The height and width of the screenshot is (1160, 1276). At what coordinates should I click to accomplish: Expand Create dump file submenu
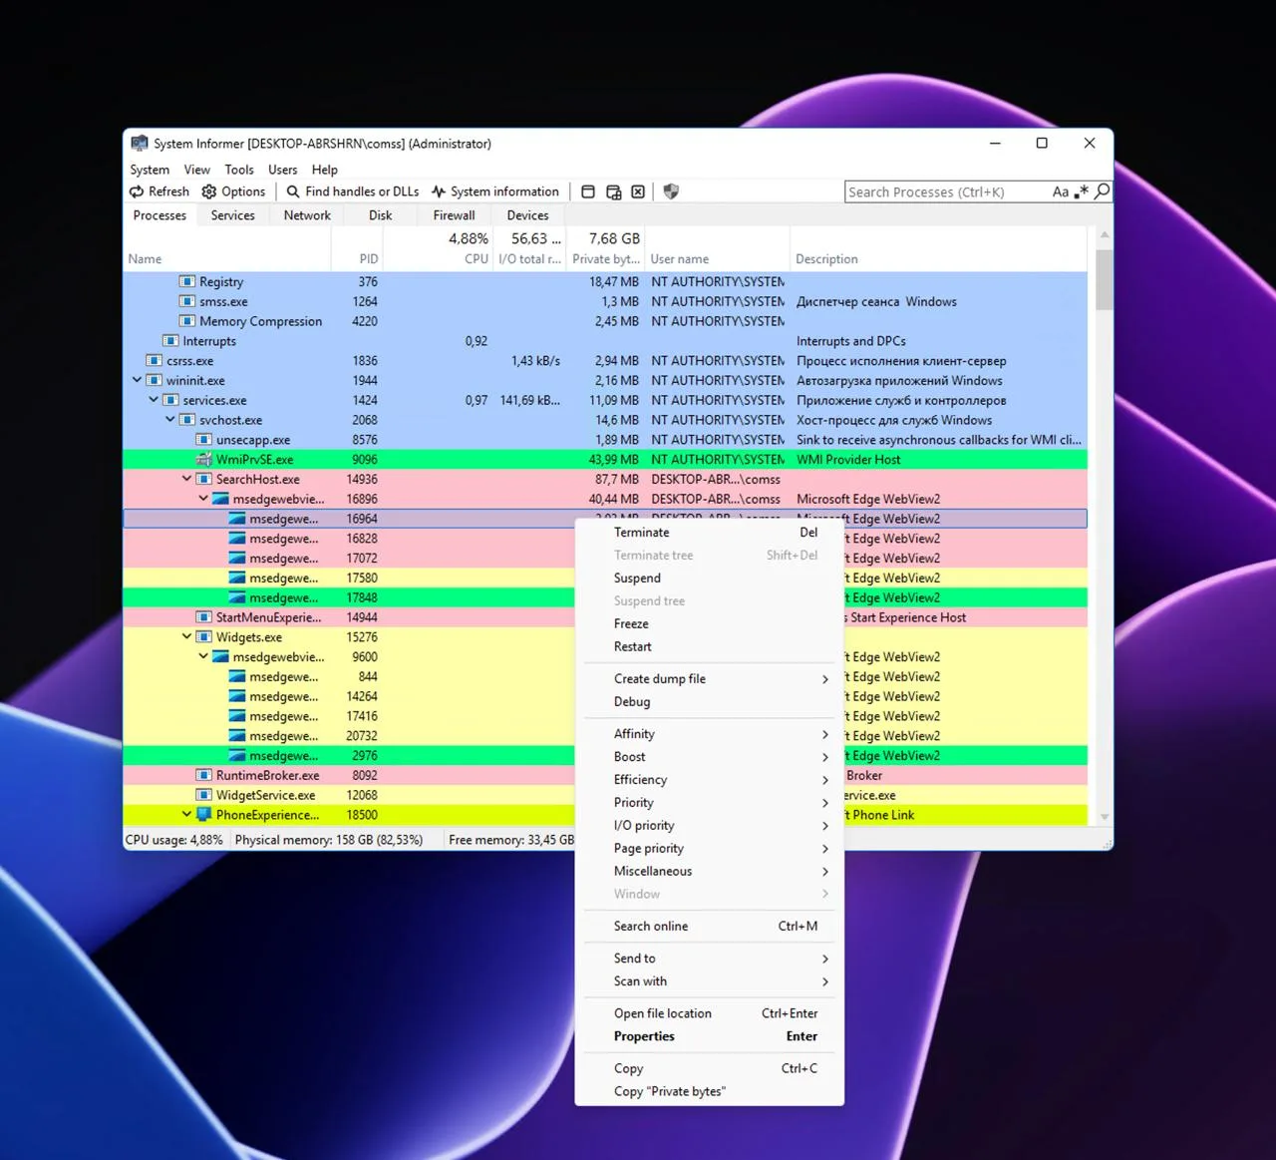tap(710, 679)
